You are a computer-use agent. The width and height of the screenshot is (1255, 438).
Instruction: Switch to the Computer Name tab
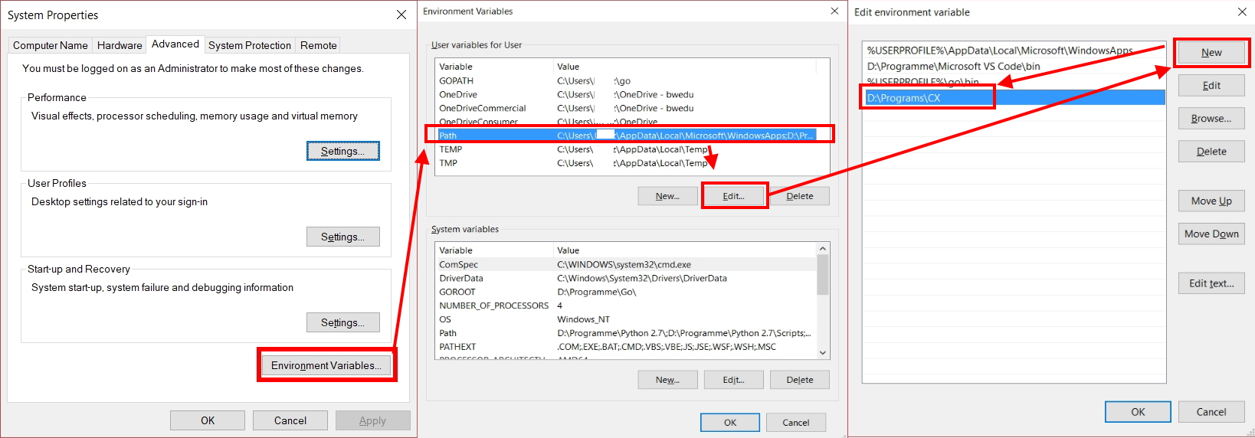(51, 45)
